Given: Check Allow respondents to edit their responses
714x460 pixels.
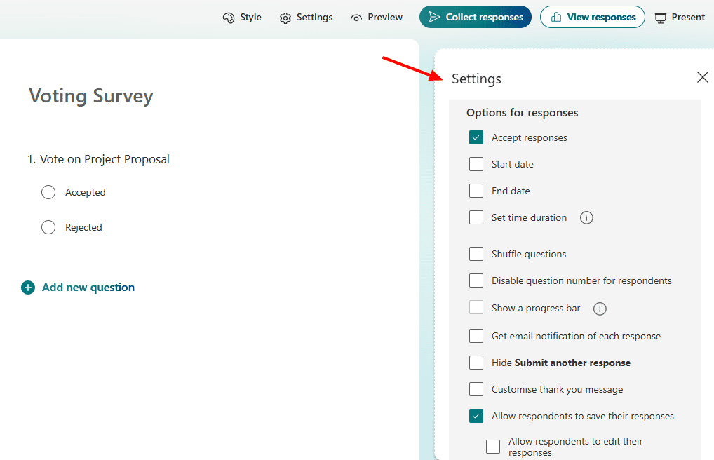Looking at the screenshot, I should coord(493,447).
